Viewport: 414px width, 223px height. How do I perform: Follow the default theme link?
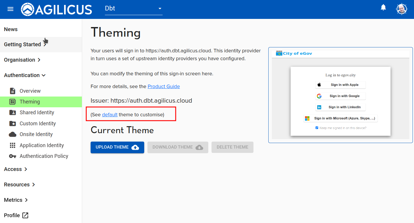click(x=110, y=115)
